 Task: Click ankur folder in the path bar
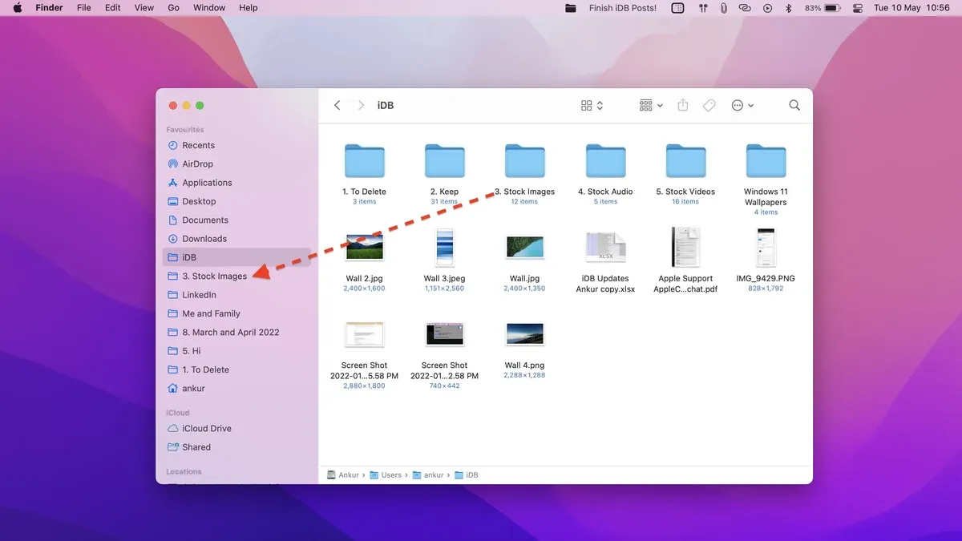pos(428,475)
